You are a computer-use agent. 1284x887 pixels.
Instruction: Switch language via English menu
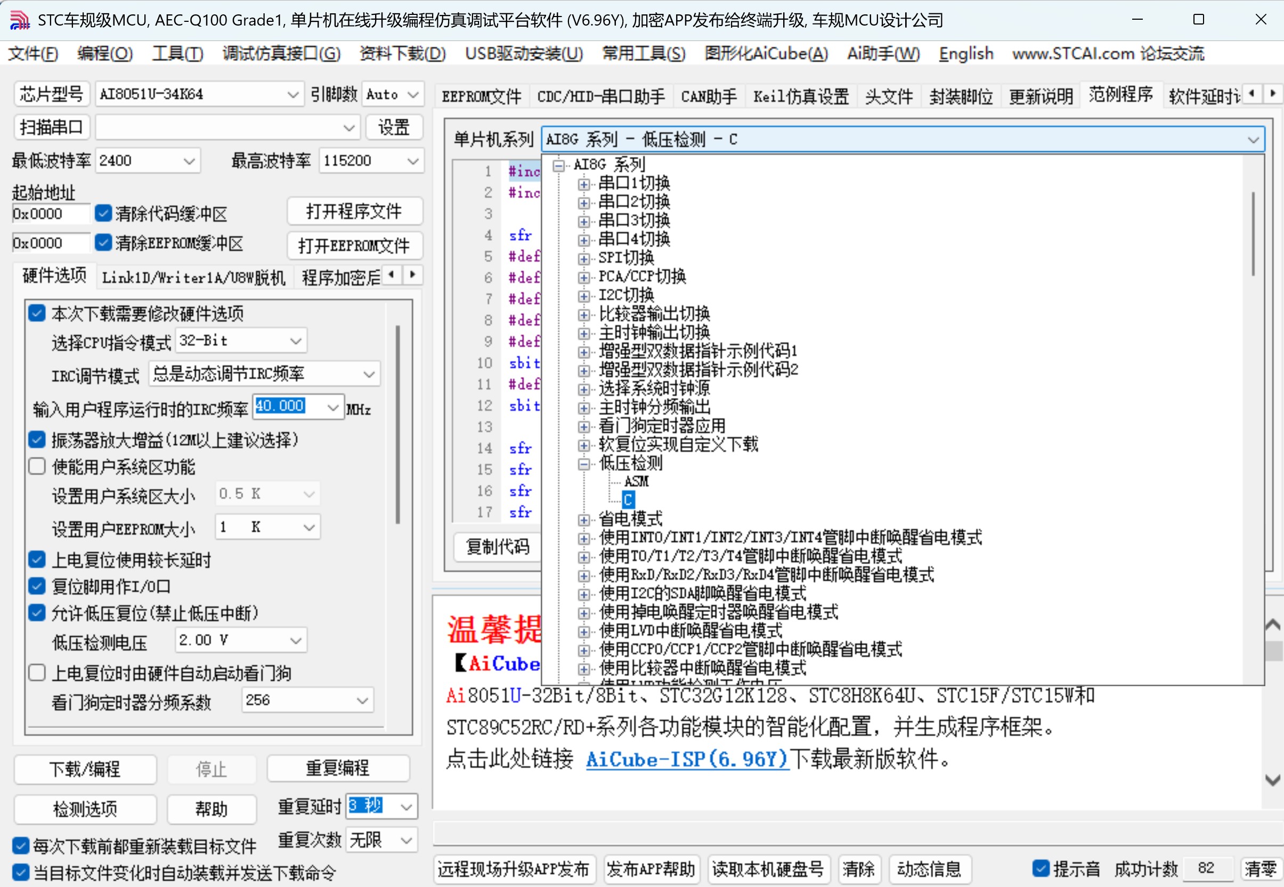coord(966,54)
